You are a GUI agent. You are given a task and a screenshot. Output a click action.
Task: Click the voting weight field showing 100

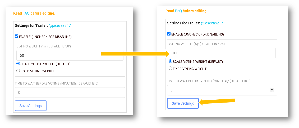coord(222,53)
